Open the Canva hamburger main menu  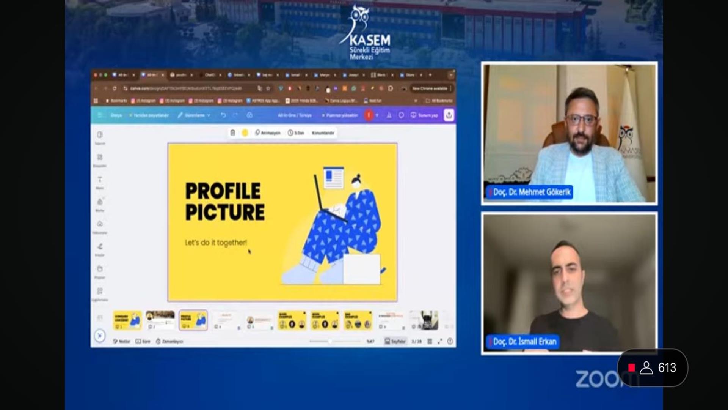pos(100,115)
